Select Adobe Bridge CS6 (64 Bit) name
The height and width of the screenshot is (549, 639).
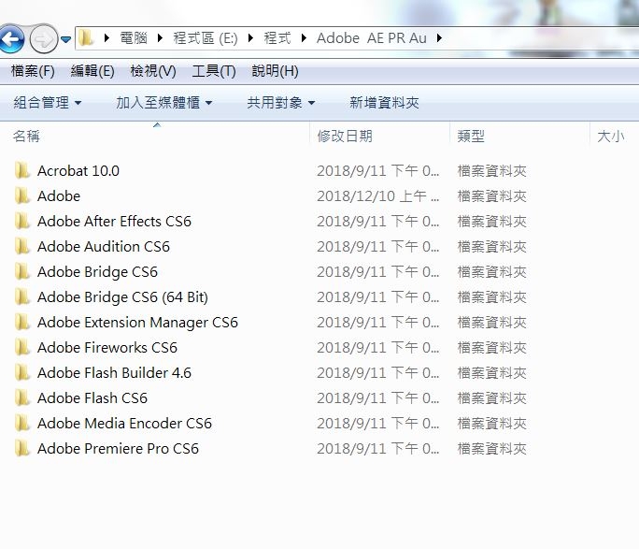click(x=122, y=297)
